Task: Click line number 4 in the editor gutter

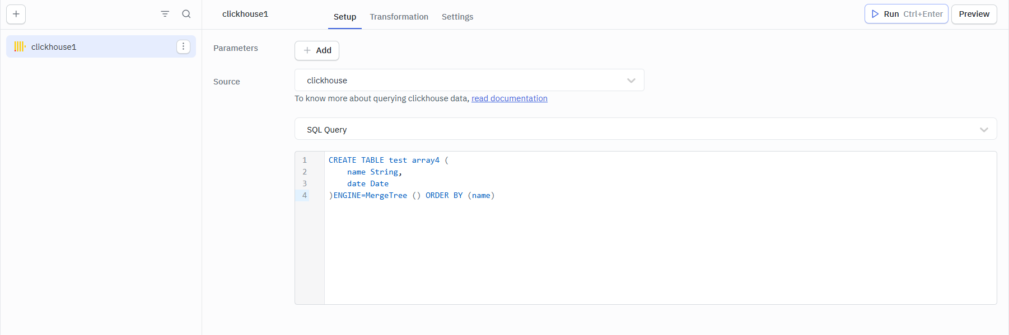Action: (x=305, y=195)
